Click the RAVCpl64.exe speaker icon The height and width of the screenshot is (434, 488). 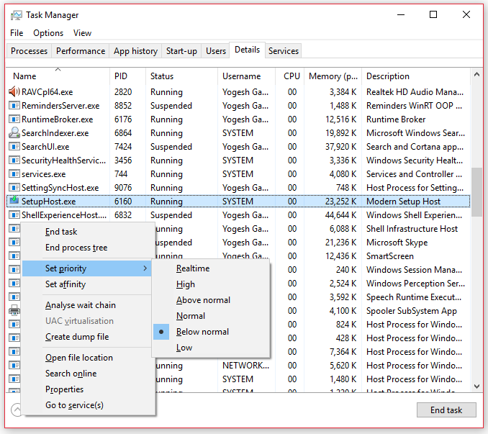click(14, 92)
